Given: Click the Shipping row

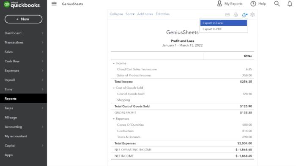Looking at the screenshot, I should click(182, 100).
